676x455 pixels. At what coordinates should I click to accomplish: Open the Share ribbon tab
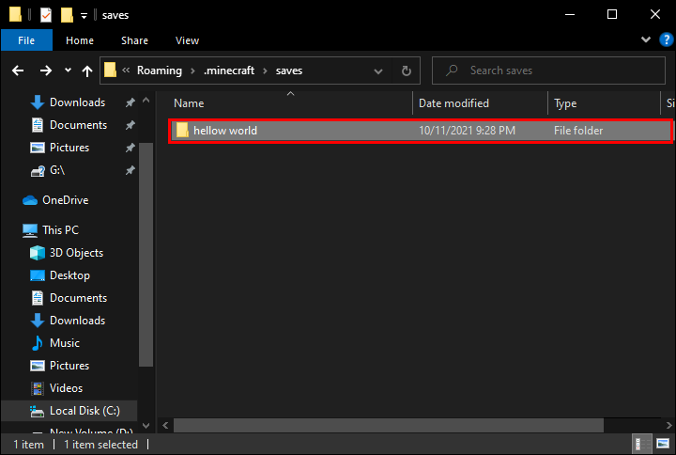134,40
